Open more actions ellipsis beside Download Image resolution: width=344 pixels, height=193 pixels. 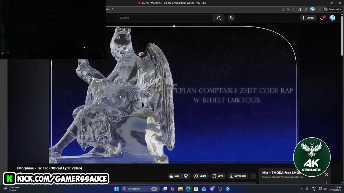253,176
